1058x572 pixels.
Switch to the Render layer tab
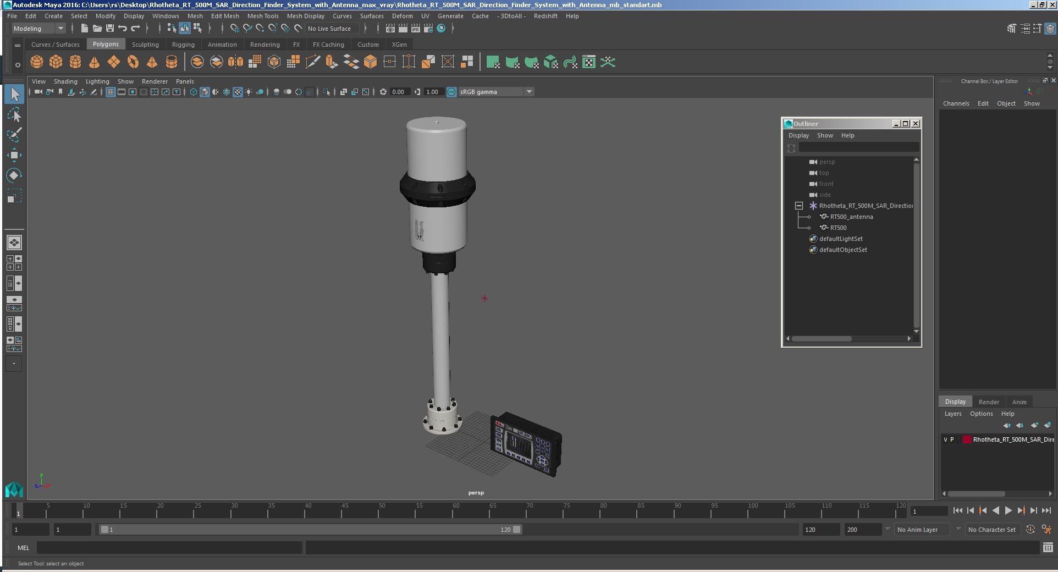pyautogui.click(x=989, y=402)
